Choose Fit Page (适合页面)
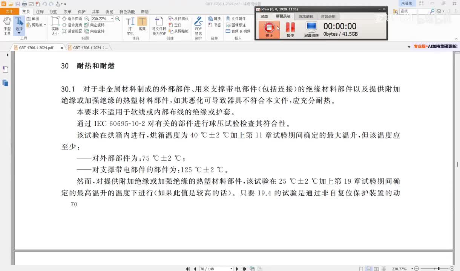 pos(72,18)
